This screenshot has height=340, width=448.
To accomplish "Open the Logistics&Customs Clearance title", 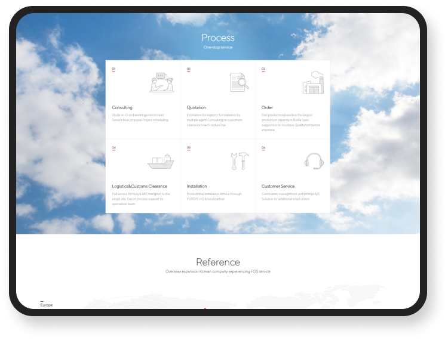I will click(140, 186).
